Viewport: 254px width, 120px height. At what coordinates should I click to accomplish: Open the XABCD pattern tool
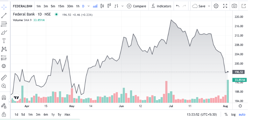[x=4, y=49]
